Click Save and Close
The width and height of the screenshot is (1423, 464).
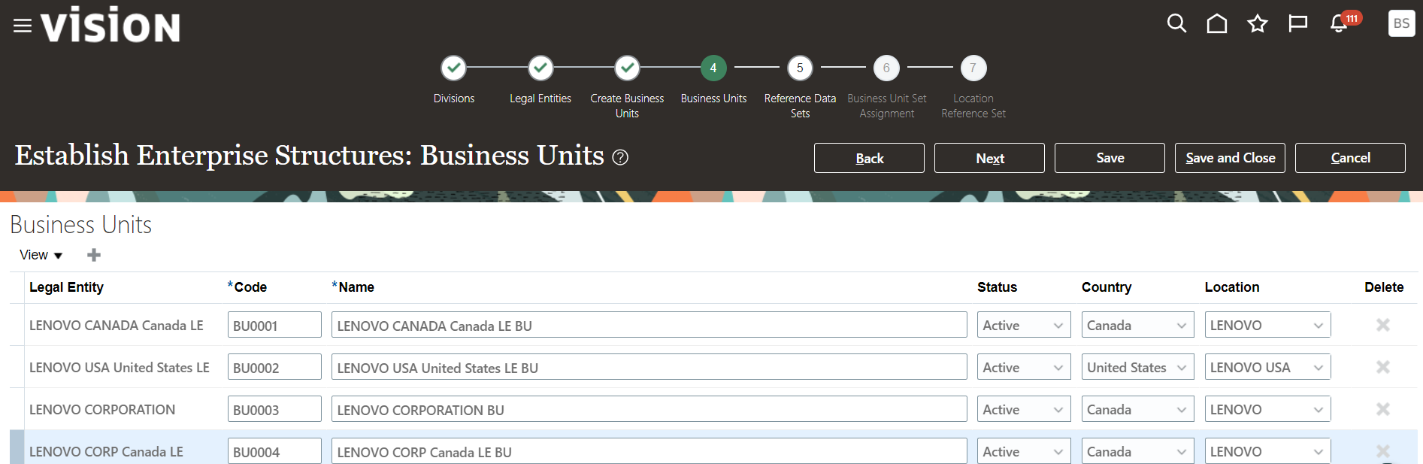point(1230,158)
